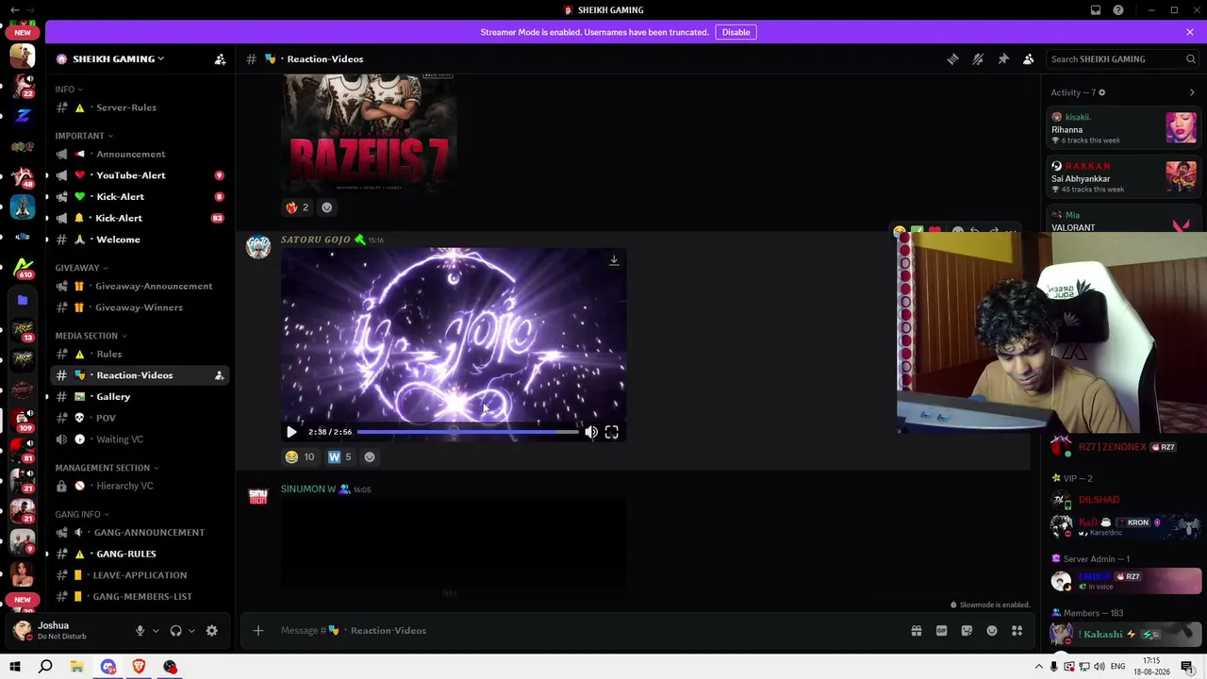Open the Giveaway-Winners channel

click(x=140, y=307)
